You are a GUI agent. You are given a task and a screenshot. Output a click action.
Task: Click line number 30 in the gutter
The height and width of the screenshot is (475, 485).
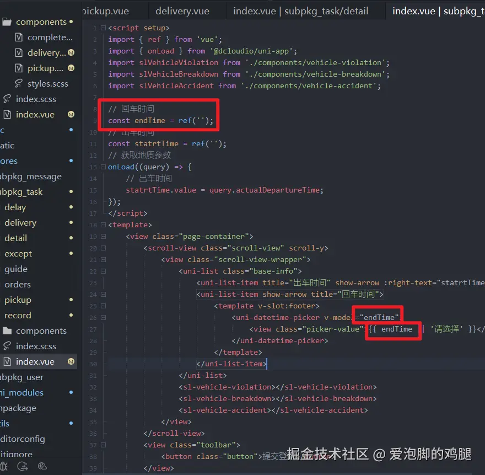93,364
